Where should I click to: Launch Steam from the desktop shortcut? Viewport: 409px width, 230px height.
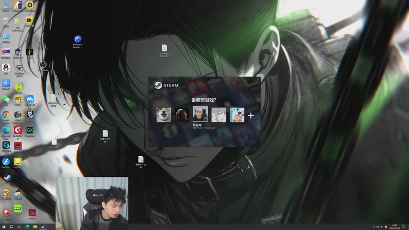pyautogui.click(x=7, y=179)
